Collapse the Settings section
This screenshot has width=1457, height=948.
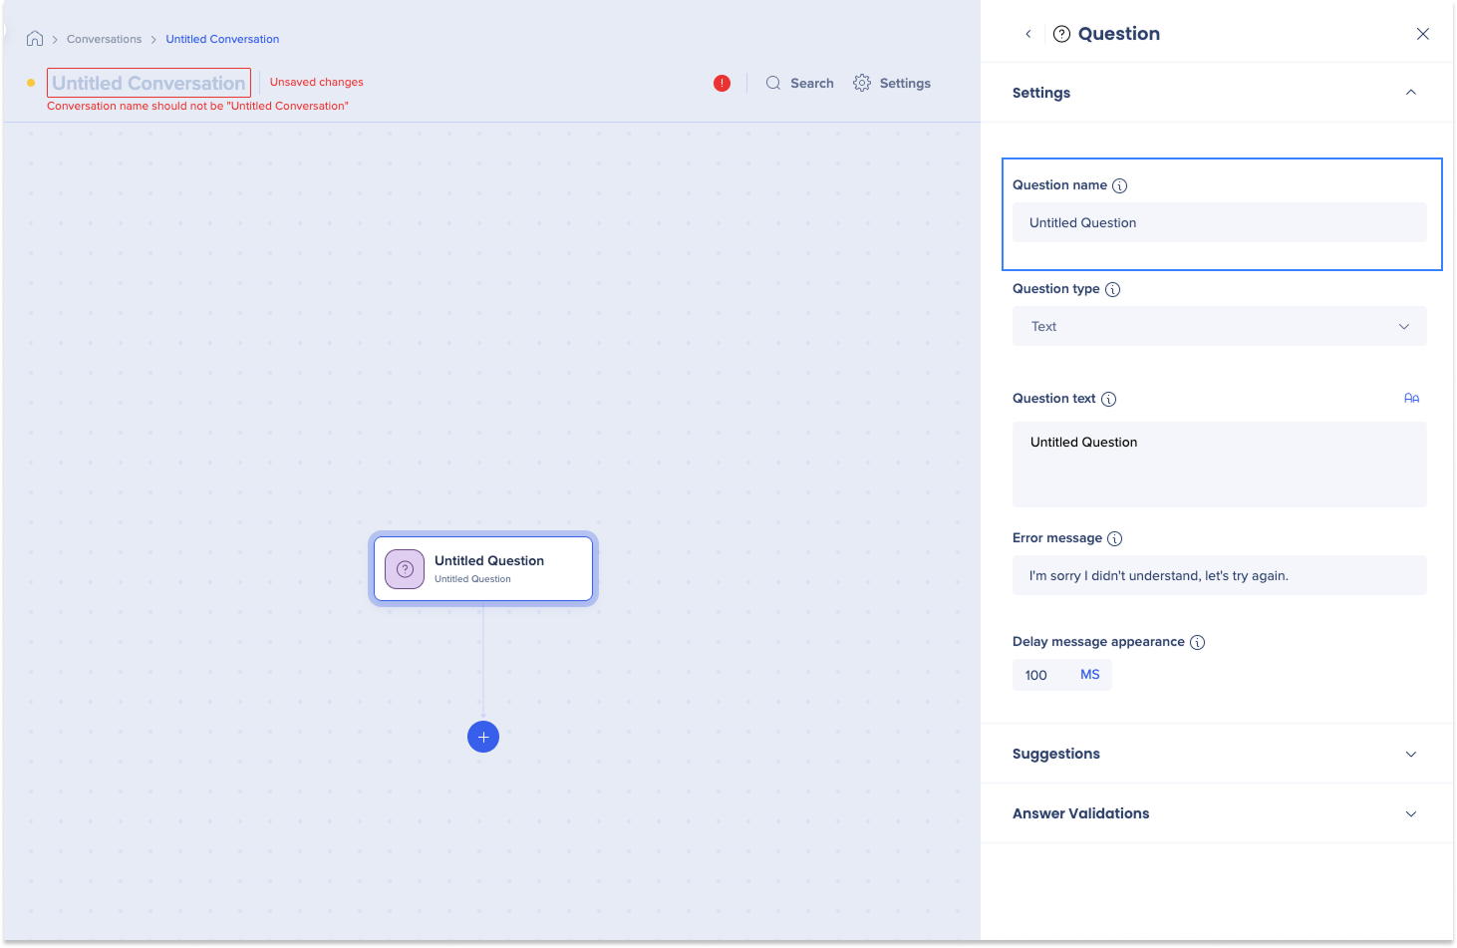(1410, 93)
